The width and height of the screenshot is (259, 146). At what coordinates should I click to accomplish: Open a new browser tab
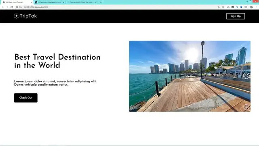[x=101, y=2]
